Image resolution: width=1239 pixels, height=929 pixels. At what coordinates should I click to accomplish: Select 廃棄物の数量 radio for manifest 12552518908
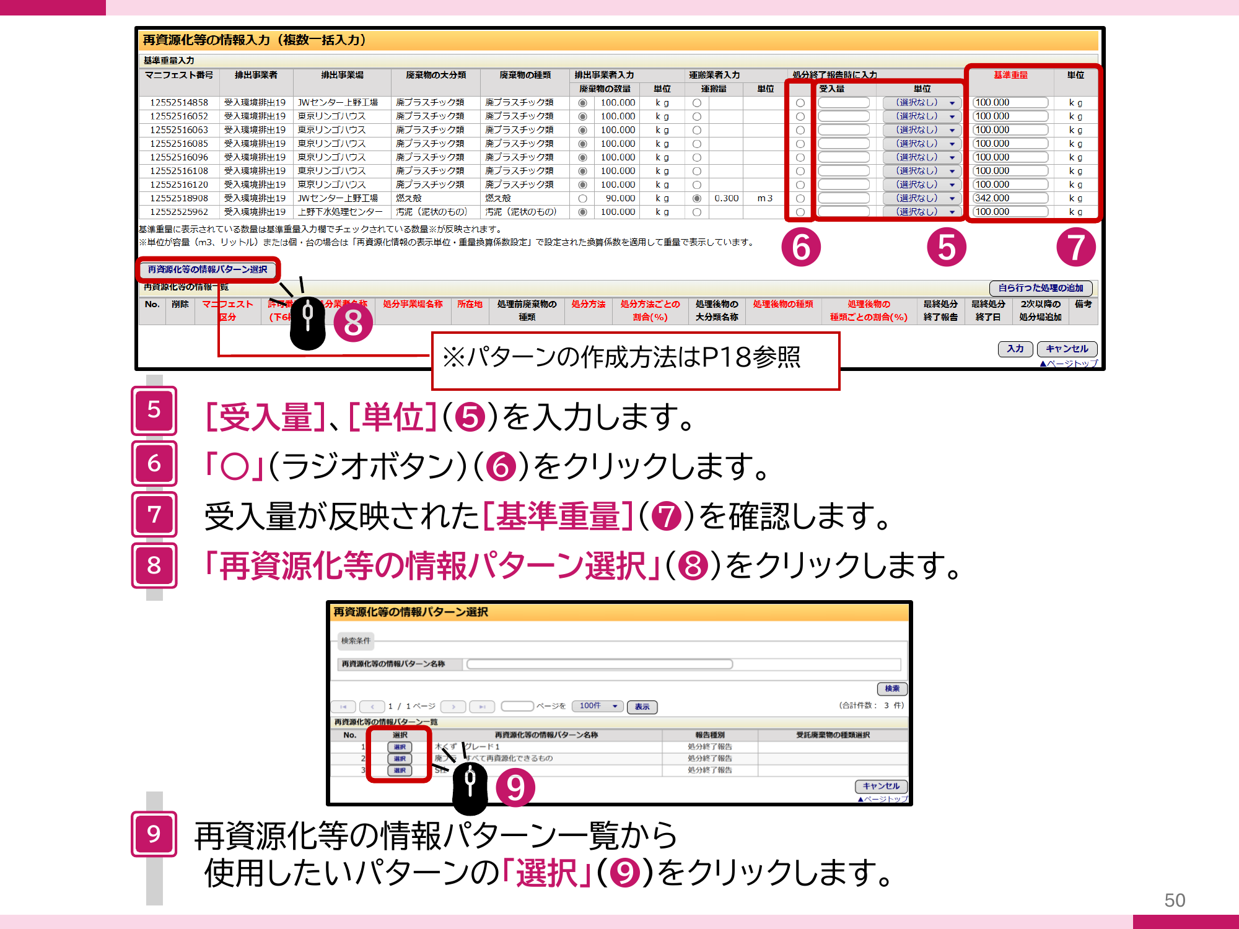click(x=582, y=198)
